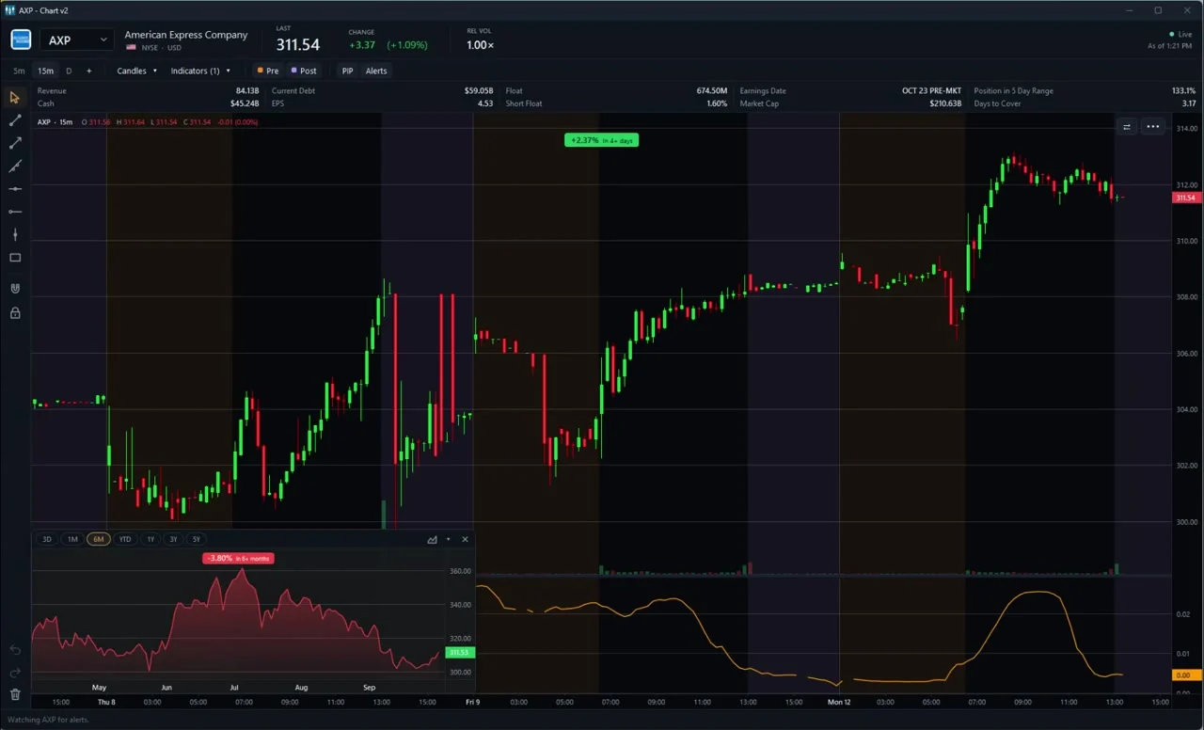Switch to the 5m timeframe

[x=19, y=71]
